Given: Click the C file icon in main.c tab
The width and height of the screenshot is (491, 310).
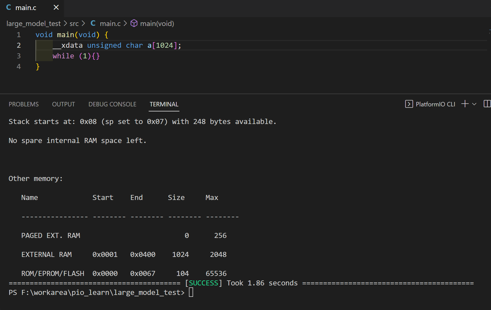Looking at the screenshot, I should click(x=9, y=8).
